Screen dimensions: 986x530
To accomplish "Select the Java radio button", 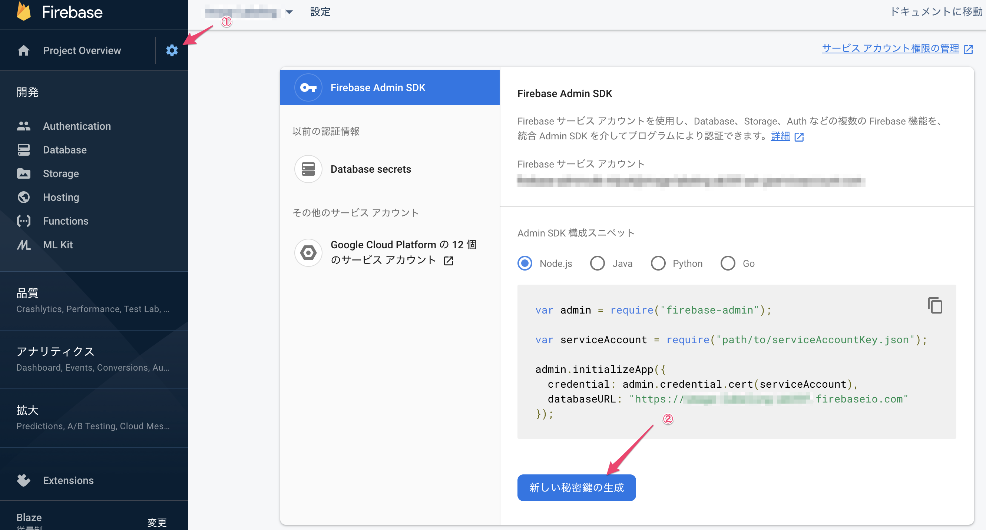I will pyautogui.click(x=597, y=263).
